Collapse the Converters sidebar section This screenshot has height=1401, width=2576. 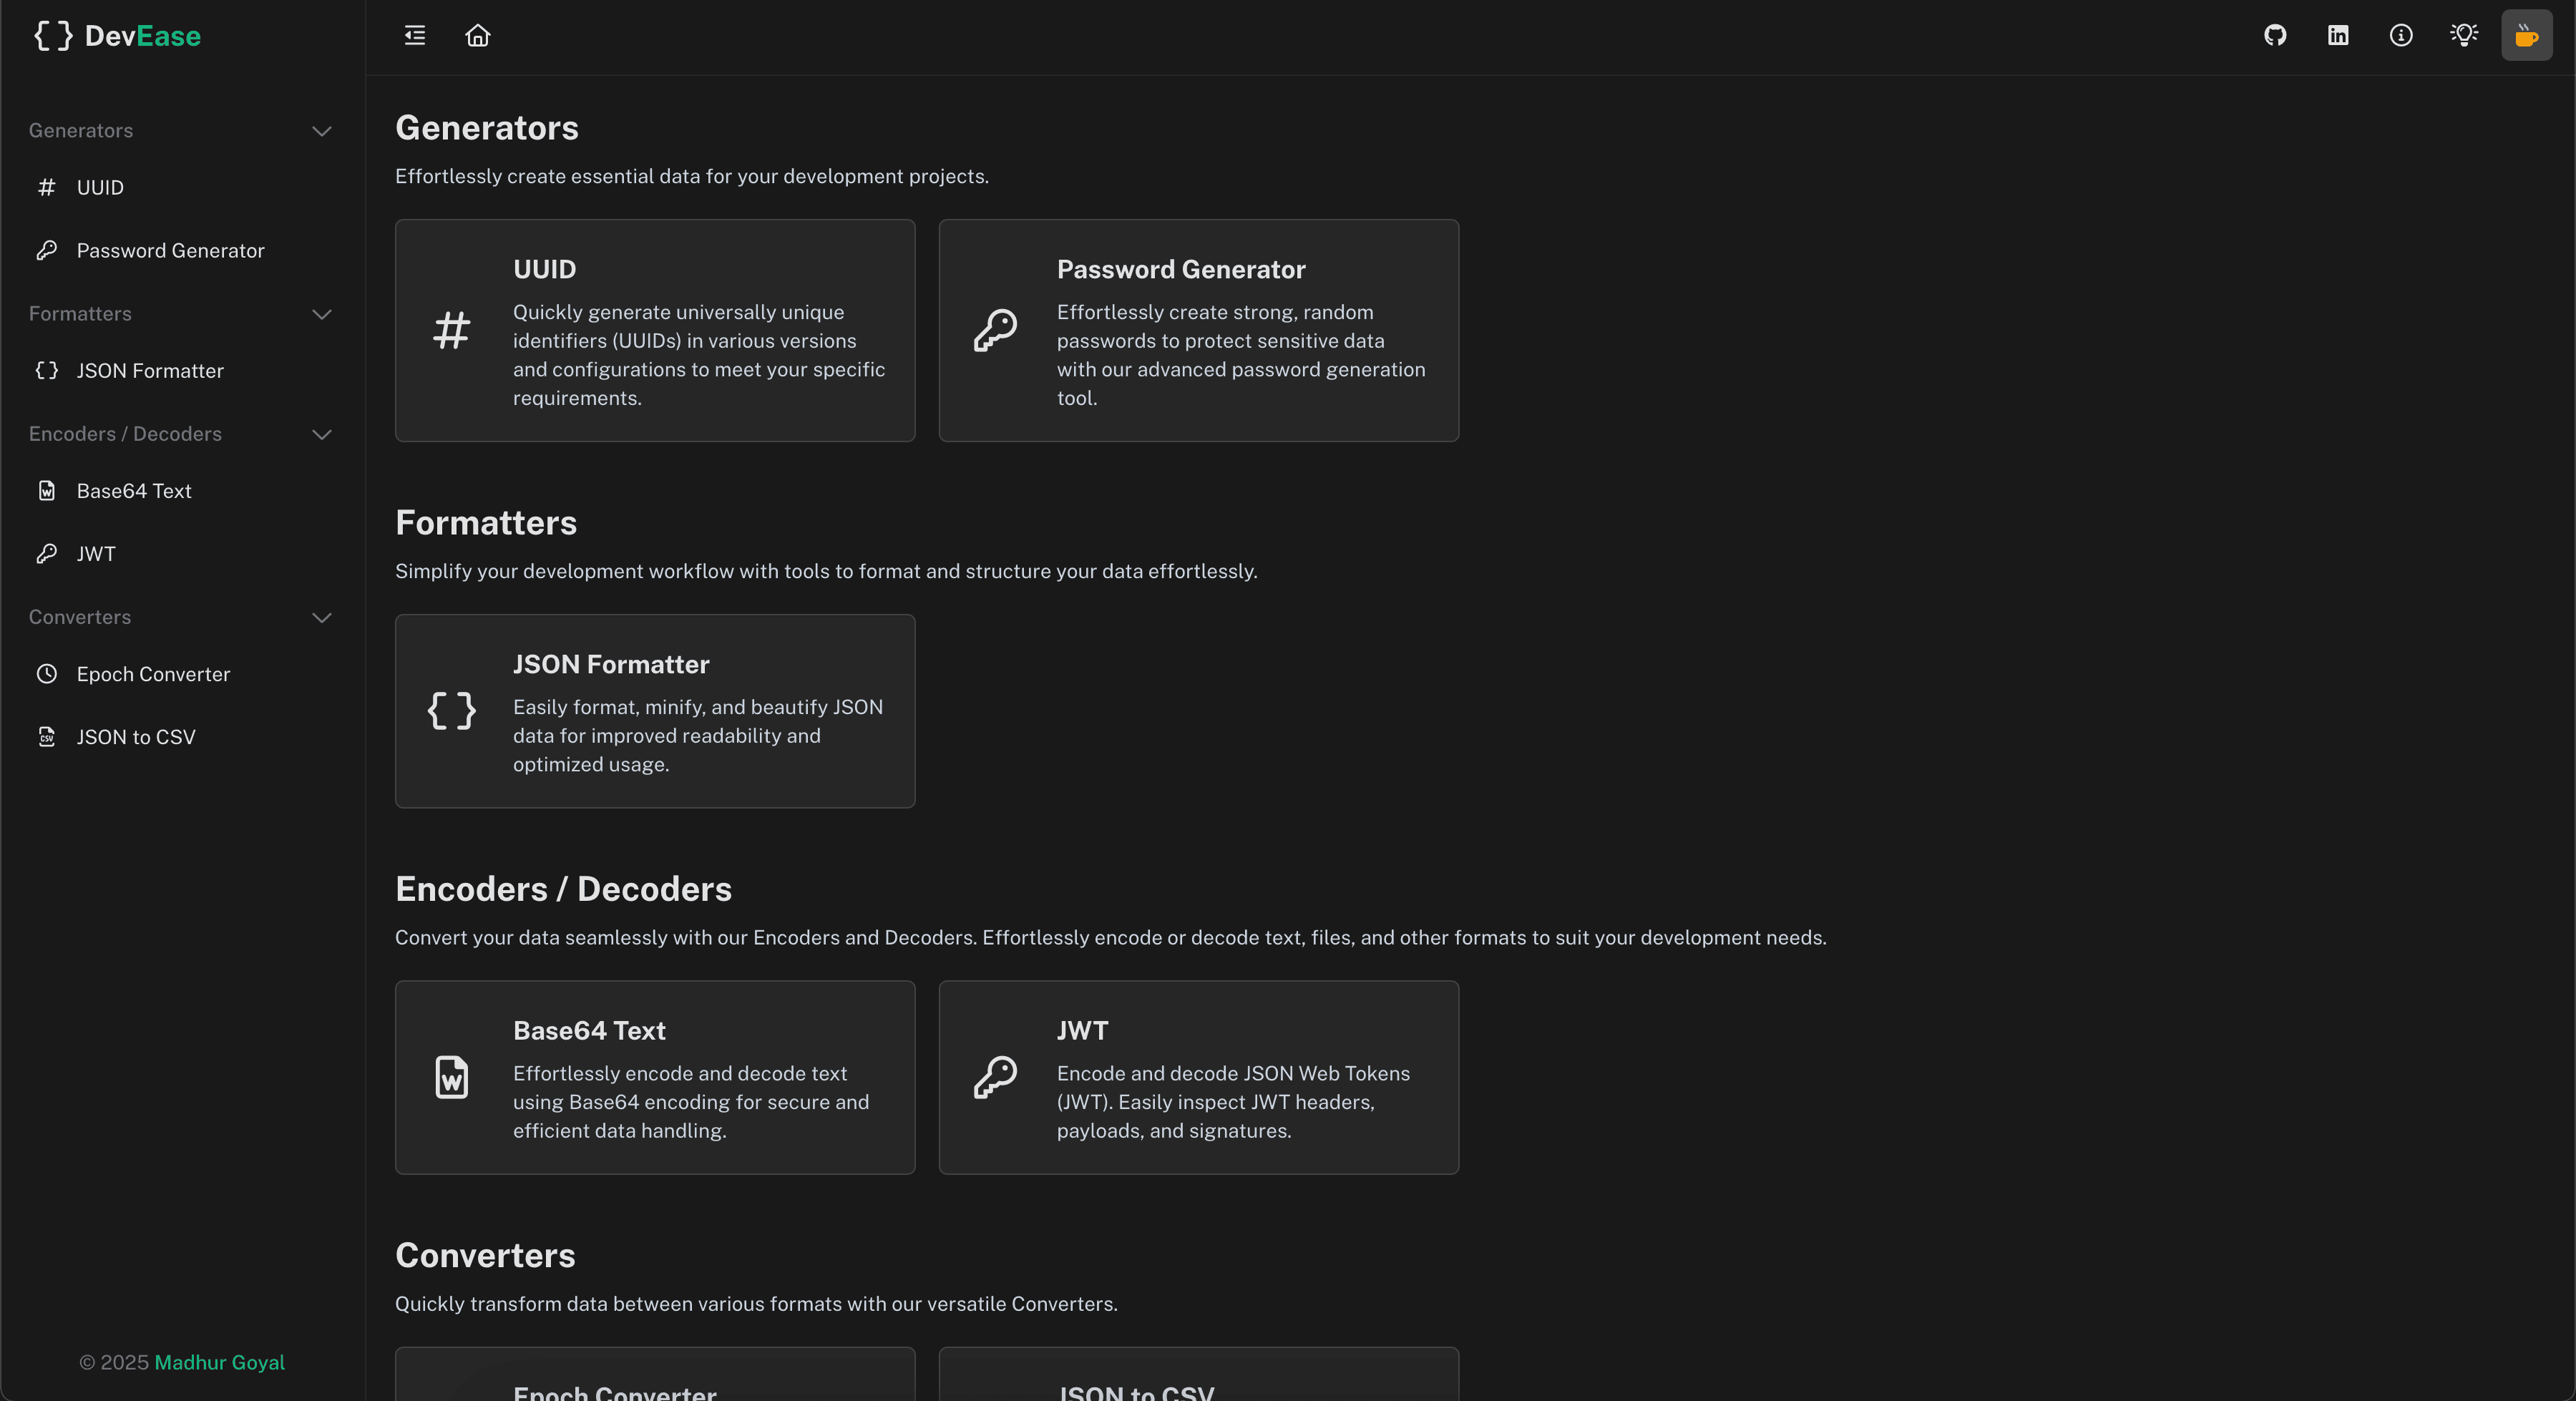pos(321,617)
